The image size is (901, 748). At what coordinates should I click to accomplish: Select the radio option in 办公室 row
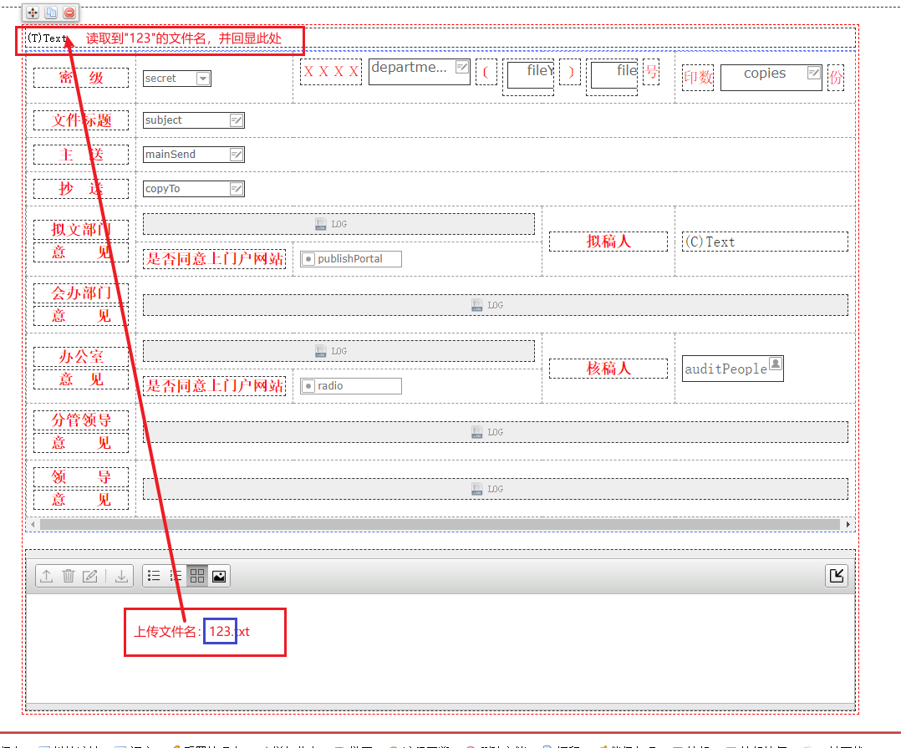click(308, 386)
